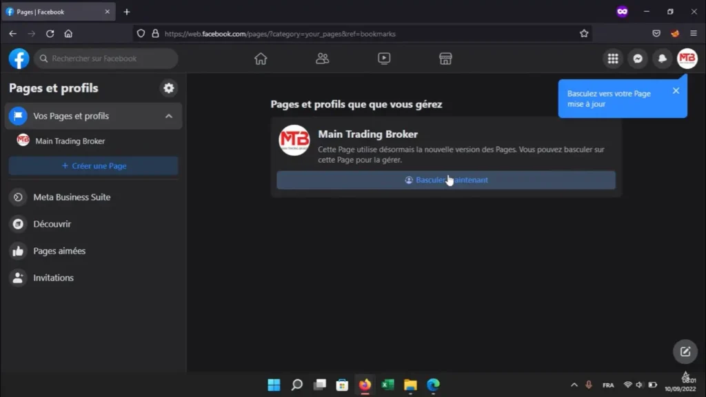Open Microsoft Edge from taskbar
706x397 pixels.
[x=433, y=385]
